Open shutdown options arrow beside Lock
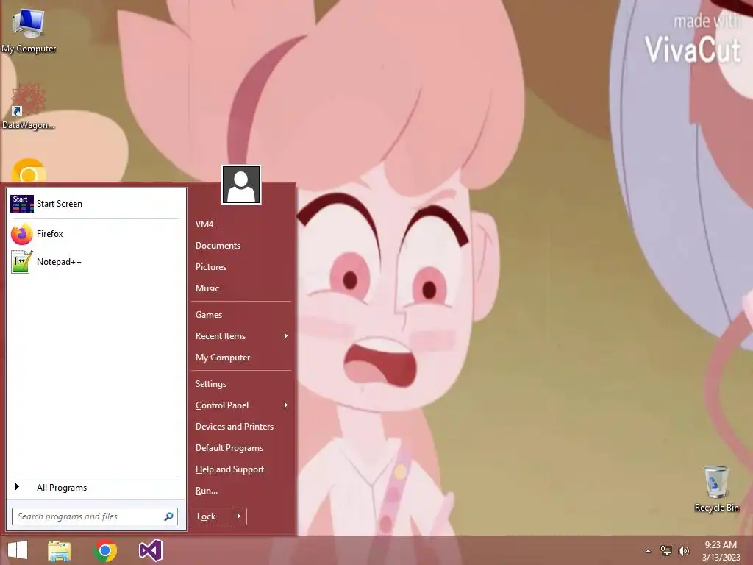 239,516
